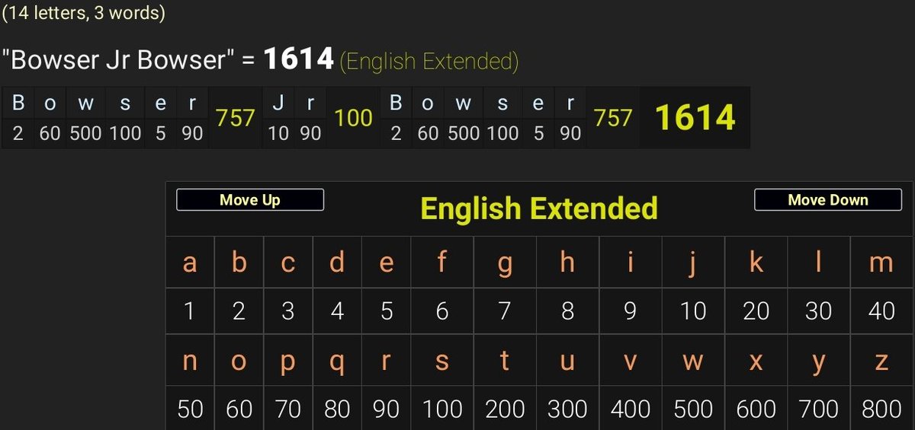Select the English Extended cipher title
The width and height of the screenshot is (915, 430).
[539, 209]
